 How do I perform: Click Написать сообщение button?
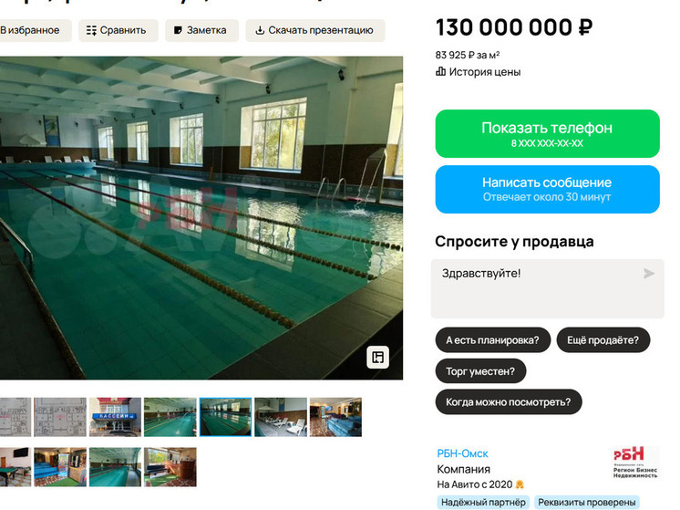(547, 189)
